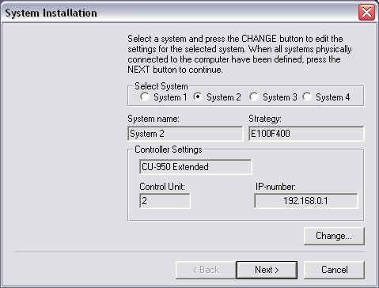The width and height of the screenshot is (379, 288).
Task: Close the System Installation dialog
Action: click(x=366, y=12)
